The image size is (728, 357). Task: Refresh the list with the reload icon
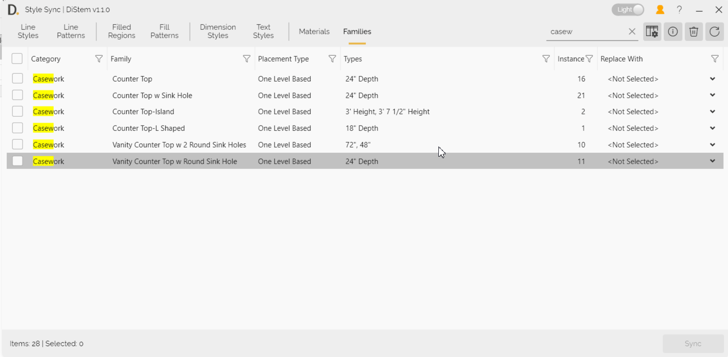pos(714,31)
